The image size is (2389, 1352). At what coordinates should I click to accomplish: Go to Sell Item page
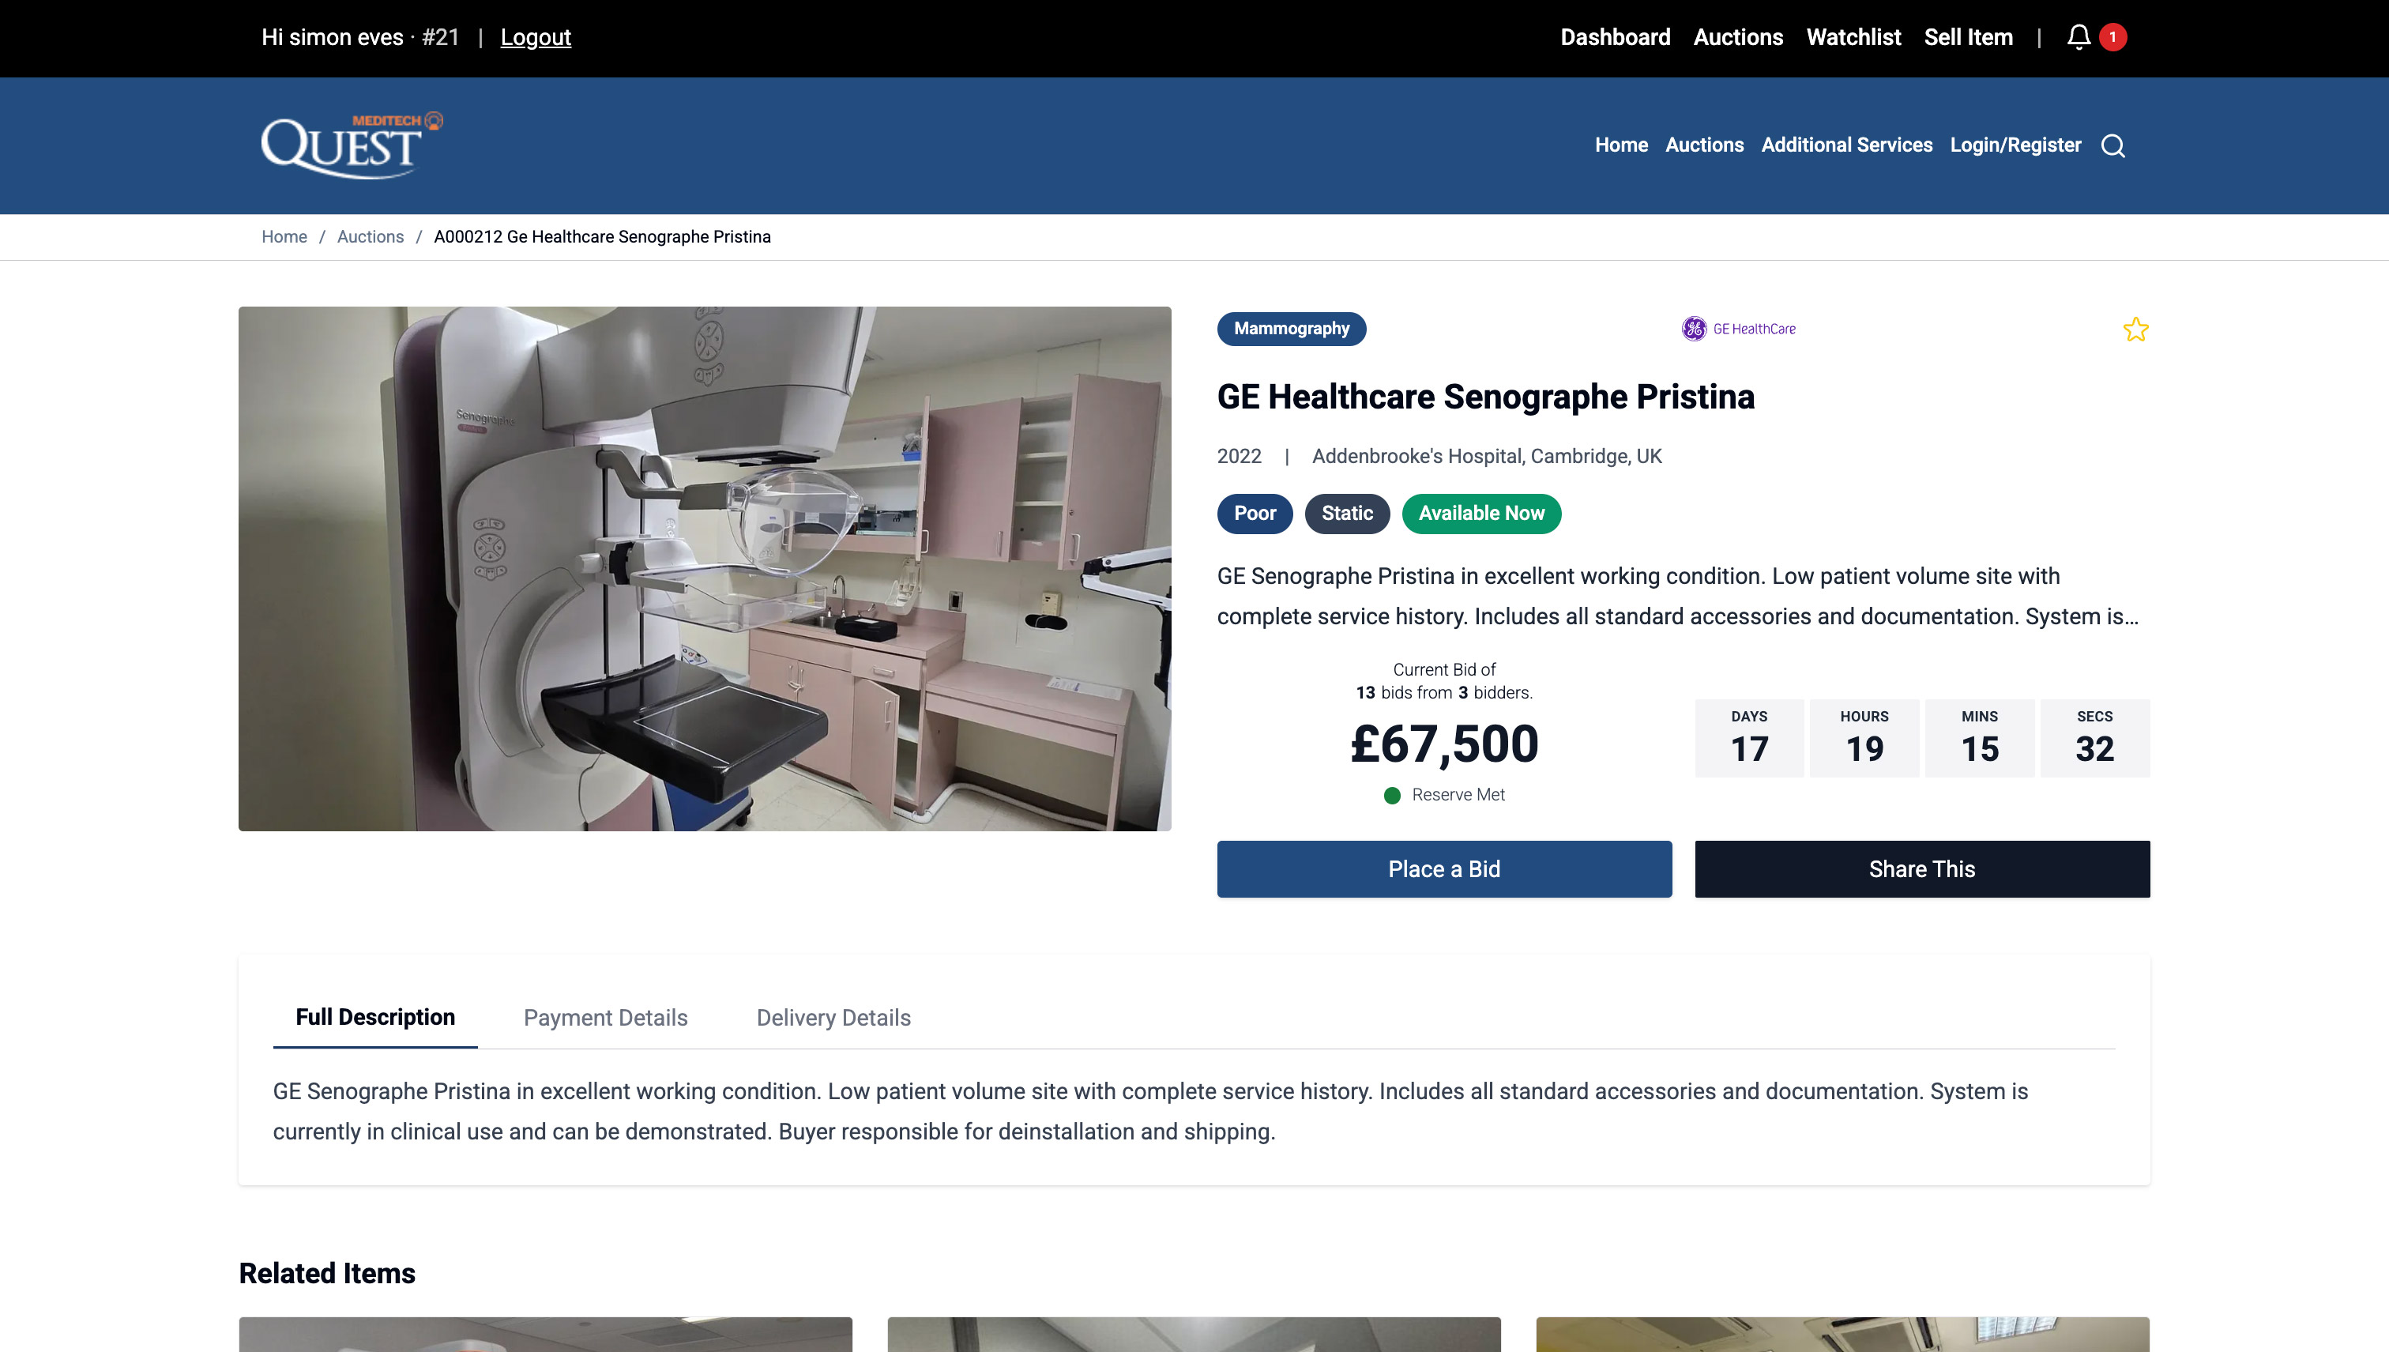pos(1968,37)
